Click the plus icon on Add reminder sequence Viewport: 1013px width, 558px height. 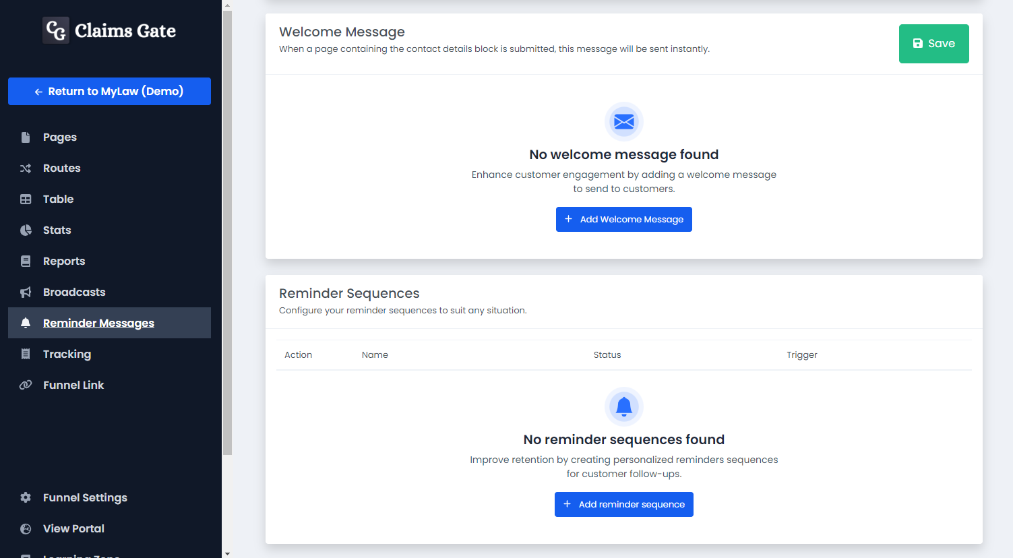(x=567, y=504)
